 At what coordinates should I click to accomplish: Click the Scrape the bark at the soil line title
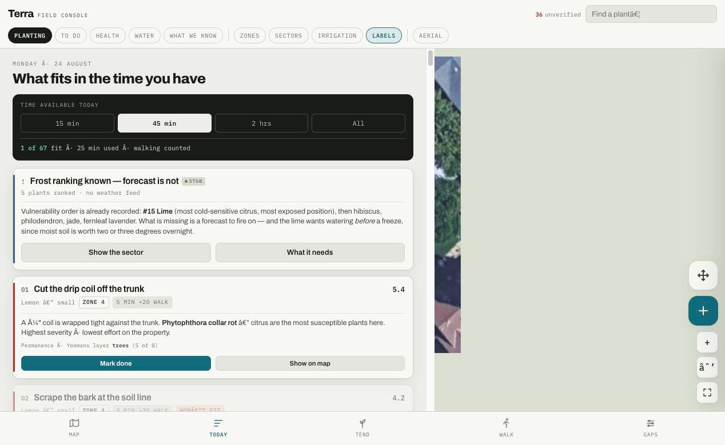click(x=93, y=398)
